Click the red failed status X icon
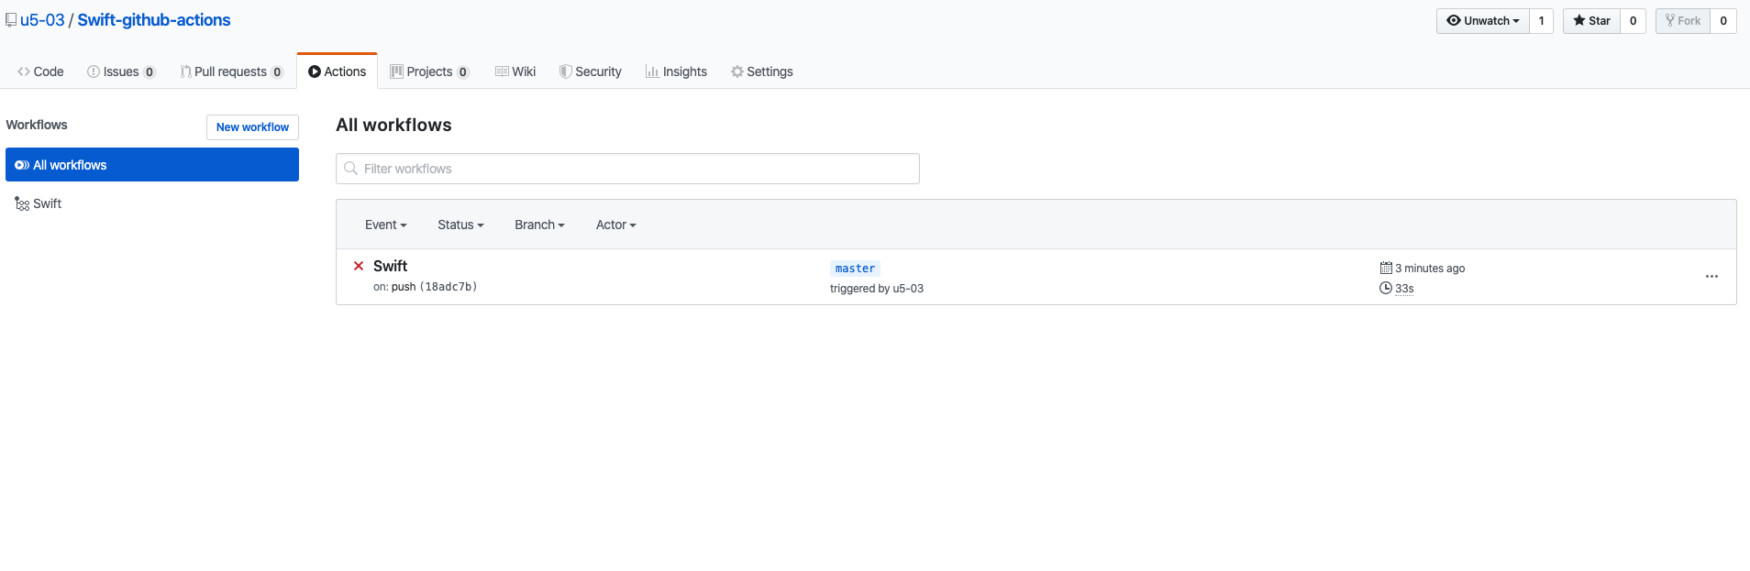The image size is (1750, 571). click(x=359, y=266)
